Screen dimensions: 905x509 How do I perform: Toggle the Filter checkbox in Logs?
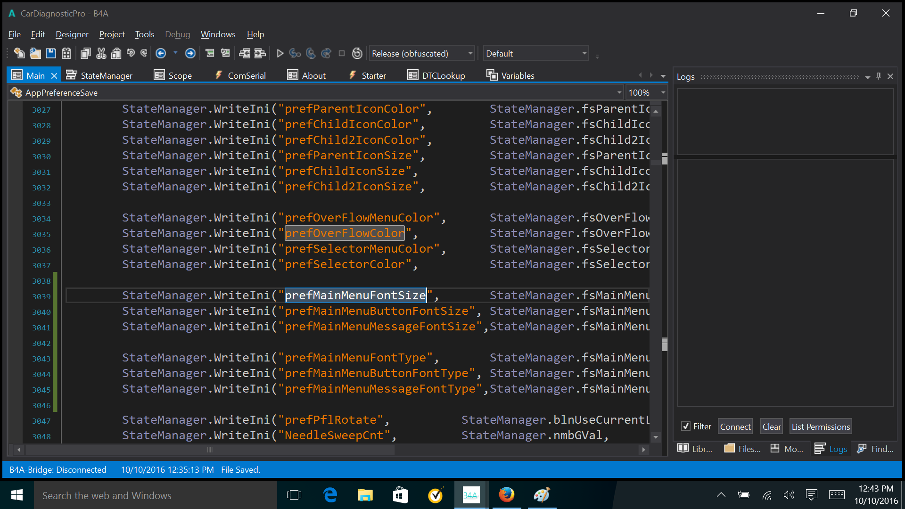pos(686,426)
